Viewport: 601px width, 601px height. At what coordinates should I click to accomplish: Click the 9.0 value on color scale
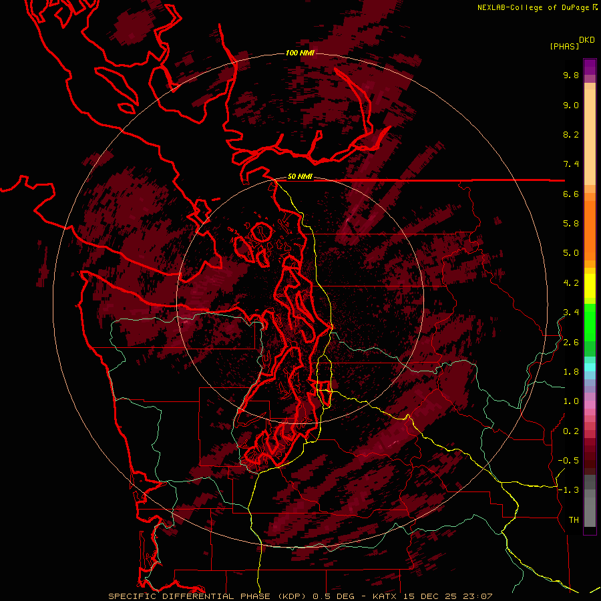pos(571,106)
